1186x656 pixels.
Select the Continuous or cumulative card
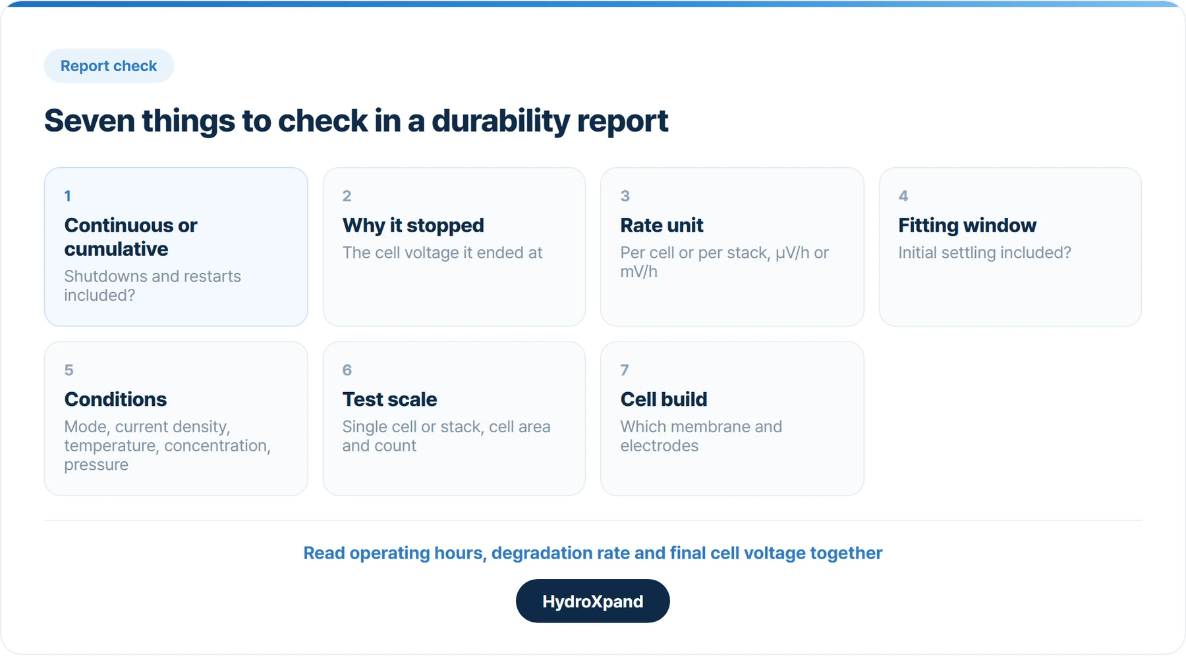176,247
